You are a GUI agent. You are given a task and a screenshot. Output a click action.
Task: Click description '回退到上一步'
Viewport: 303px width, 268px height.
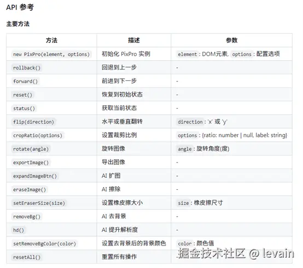click(119, 67)
